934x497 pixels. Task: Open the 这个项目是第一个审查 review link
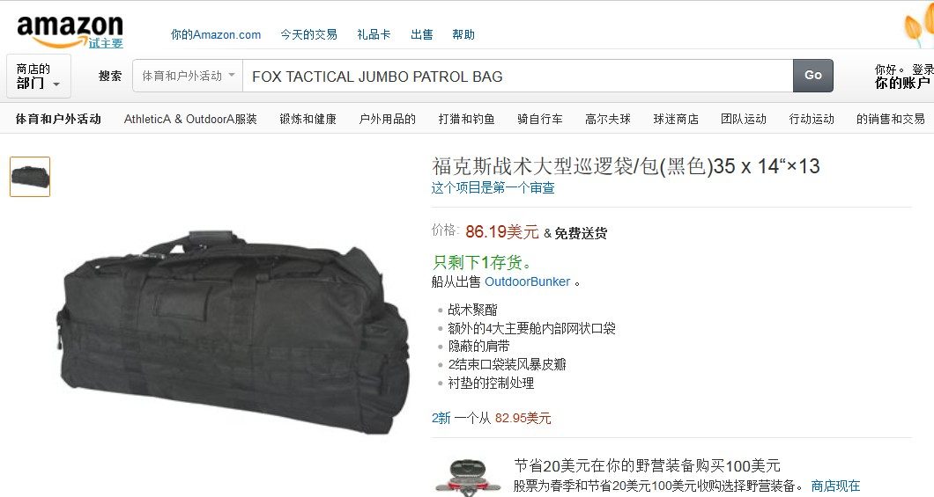click(493, 188)
